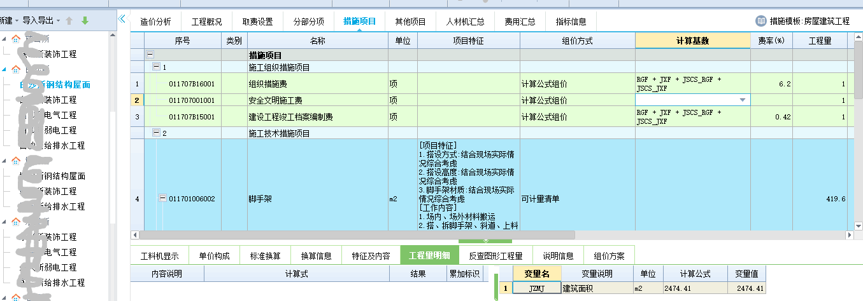Switch to the 工程概况 tab
The width and height of the screenshot is (863, 301).
[x=206, y=22]
